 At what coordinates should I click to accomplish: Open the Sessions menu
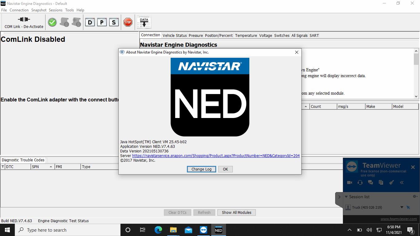[x=56, y=10]
